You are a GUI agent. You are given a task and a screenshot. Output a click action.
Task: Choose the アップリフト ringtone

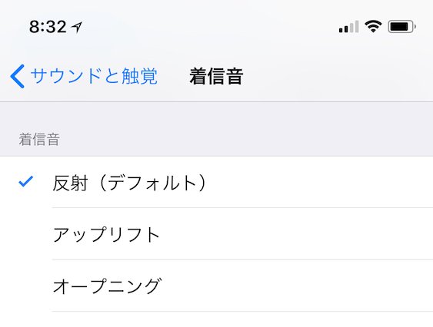[217, 234]
